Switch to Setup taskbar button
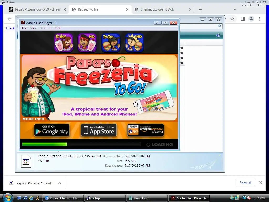 105,198
